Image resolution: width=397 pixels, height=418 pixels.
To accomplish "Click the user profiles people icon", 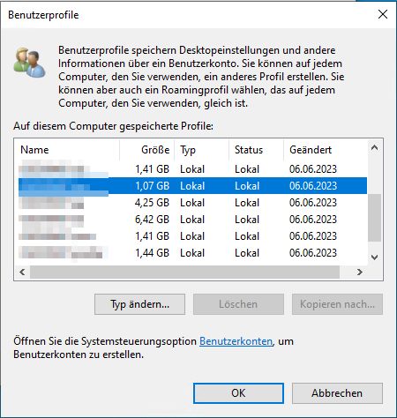I will click(29, 63).
